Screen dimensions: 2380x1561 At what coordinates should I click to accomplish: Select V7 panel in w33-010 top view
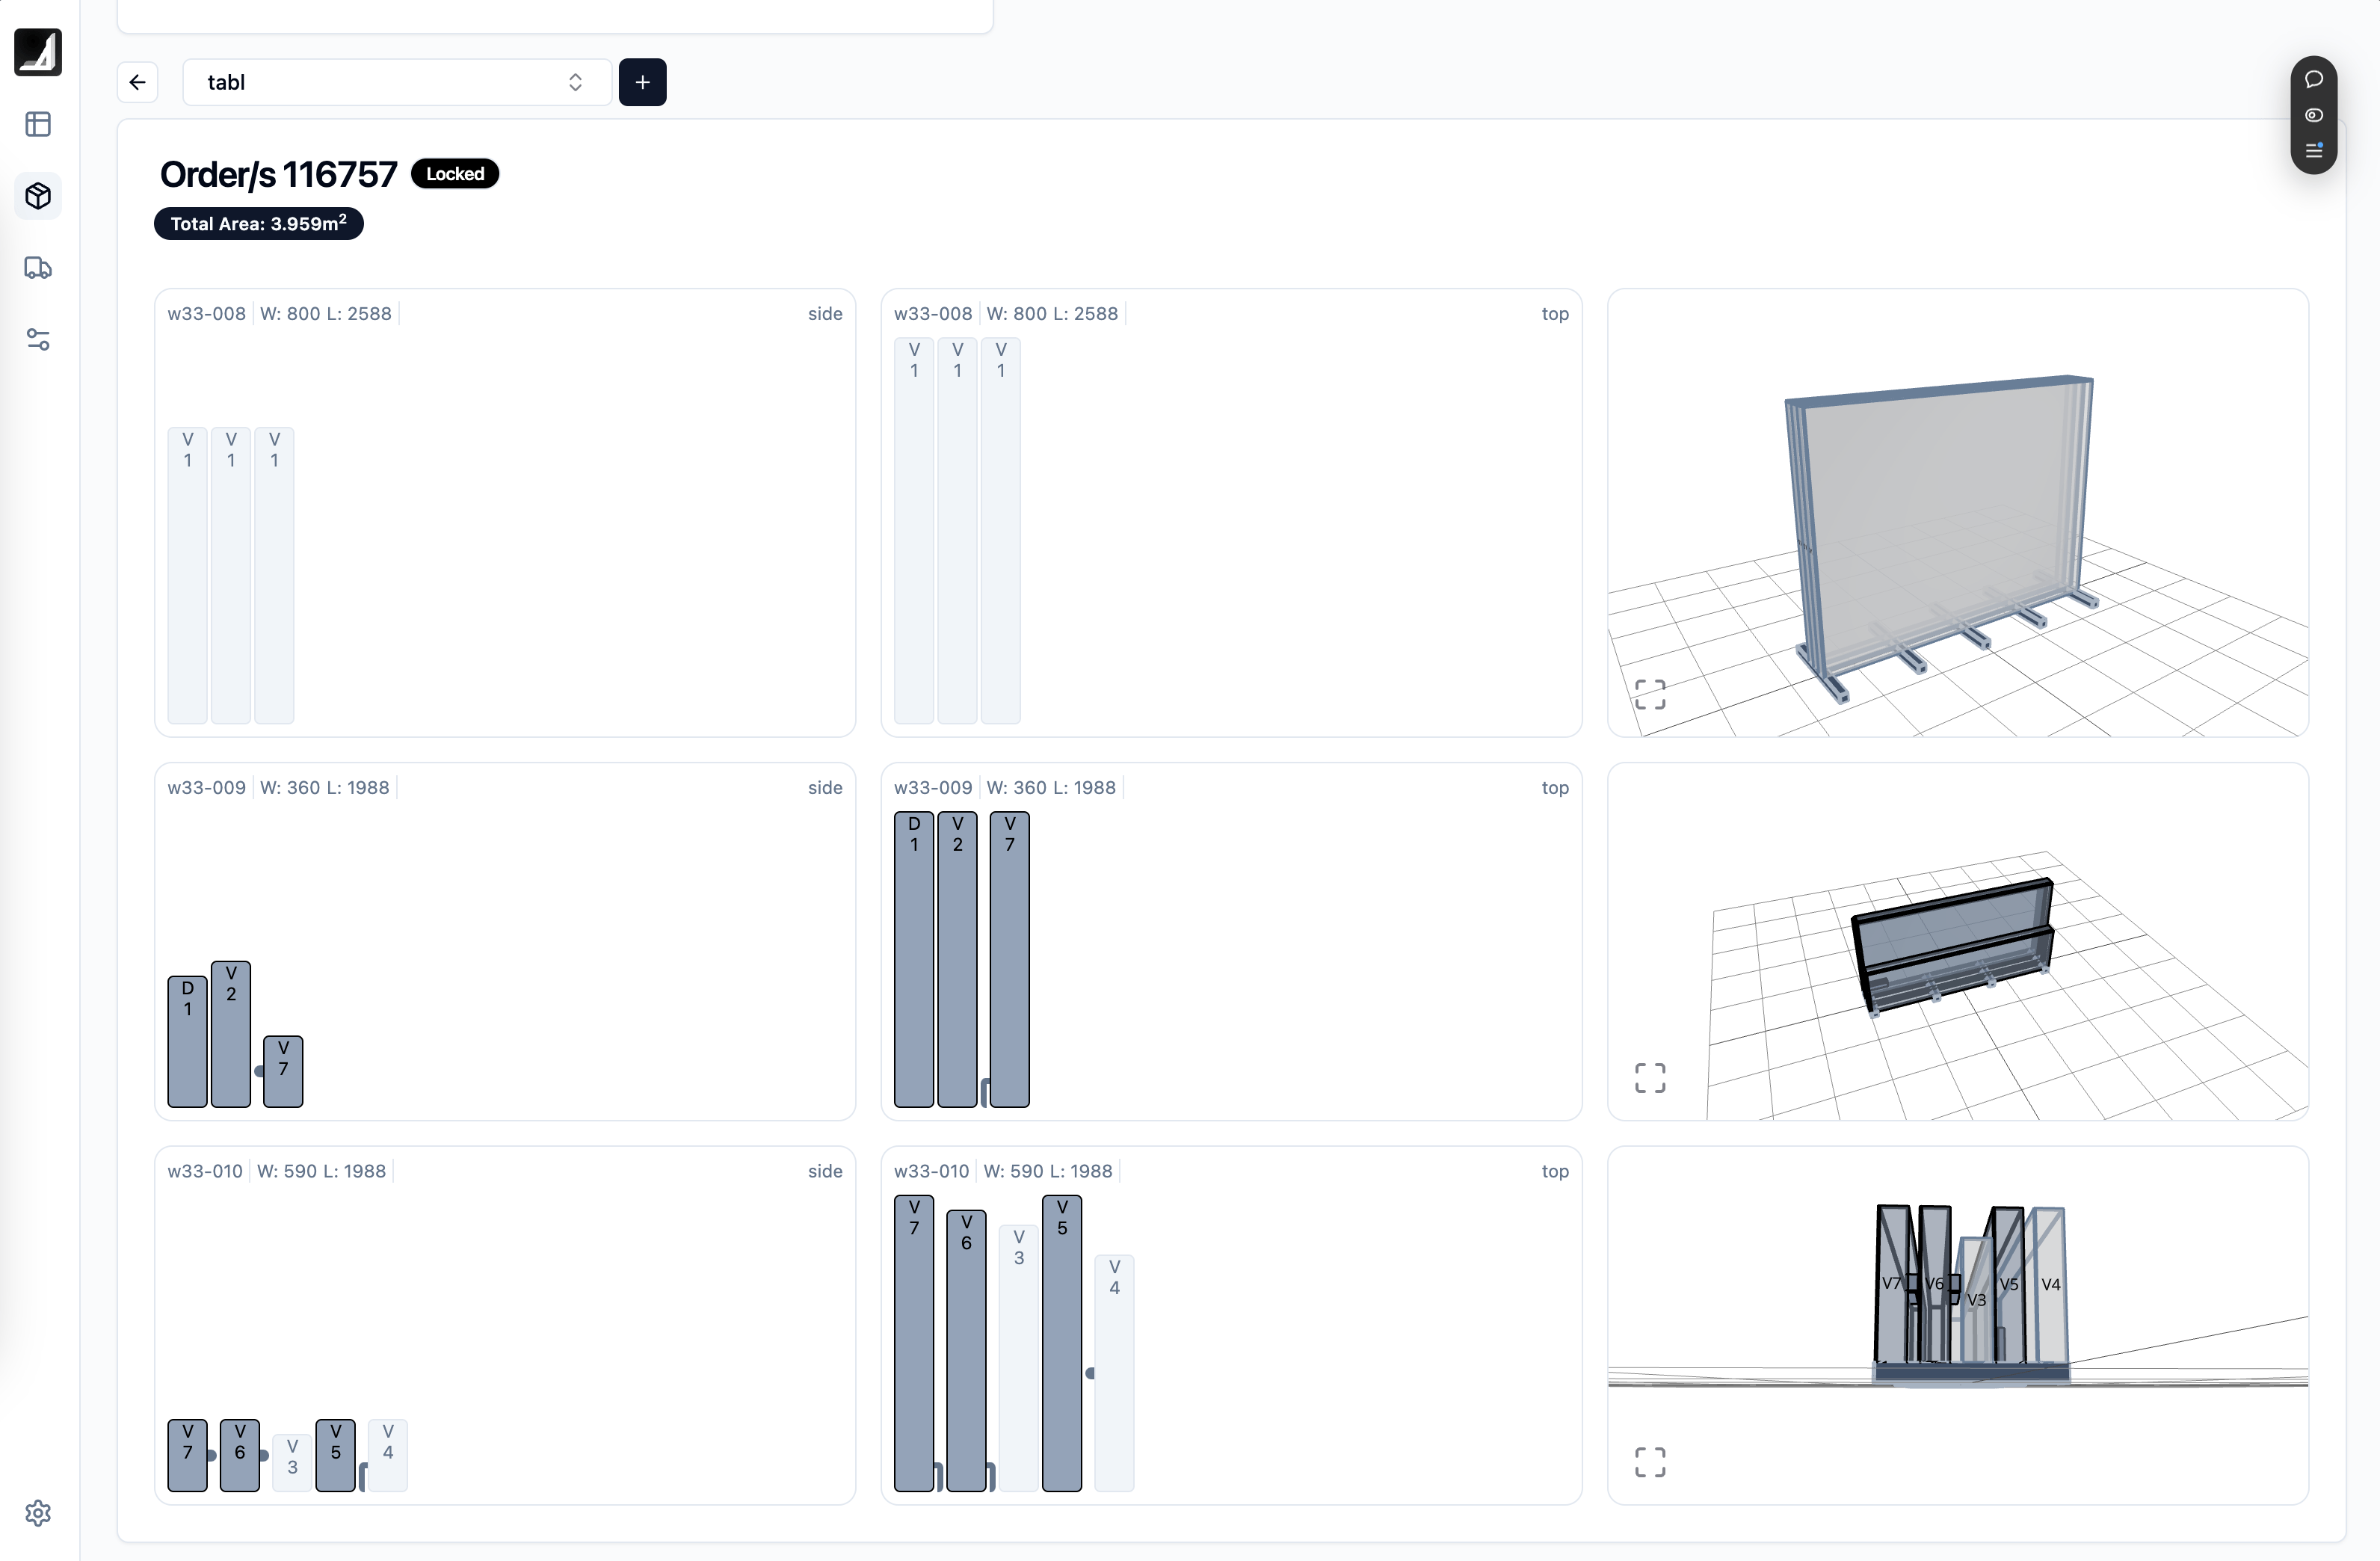coord(914,1344)
